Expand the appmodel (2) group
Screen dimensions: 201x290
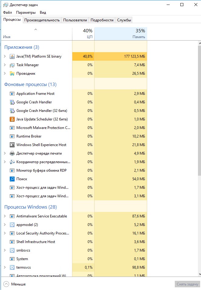[5, 224]
